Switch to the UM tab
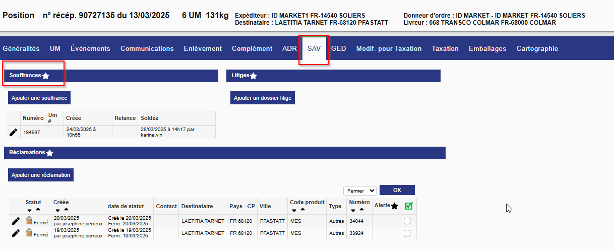The image size is (614, 251). 55,49
